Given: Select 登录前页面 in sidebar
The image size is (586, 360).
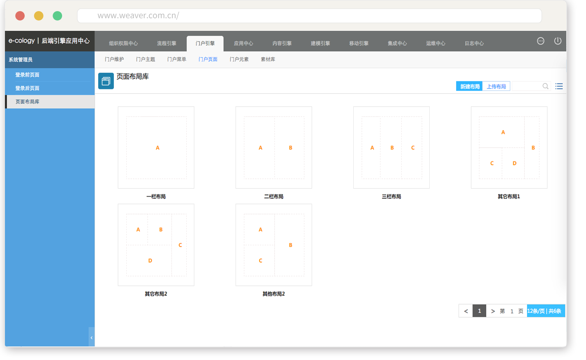Looking at the screenshot, I should point(28,75).
